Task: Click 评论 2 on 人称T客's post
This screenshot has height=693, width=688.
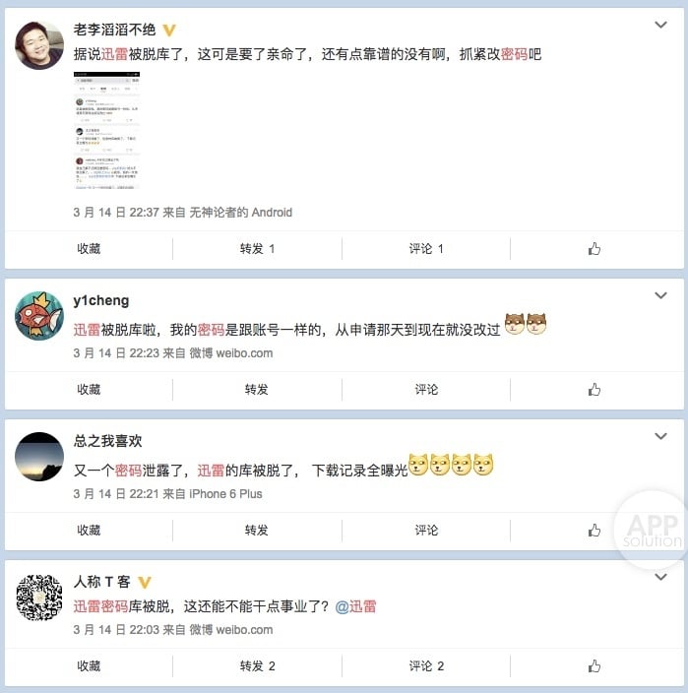Action: [426, 666]
